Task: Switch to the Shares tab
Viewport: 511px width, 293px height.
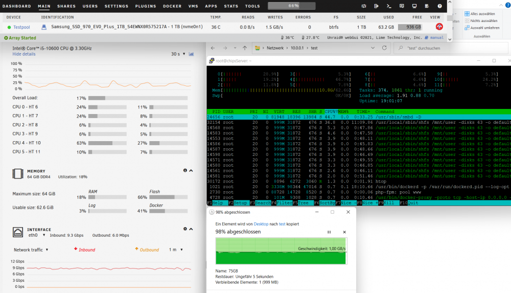Action: coord(66,6)
